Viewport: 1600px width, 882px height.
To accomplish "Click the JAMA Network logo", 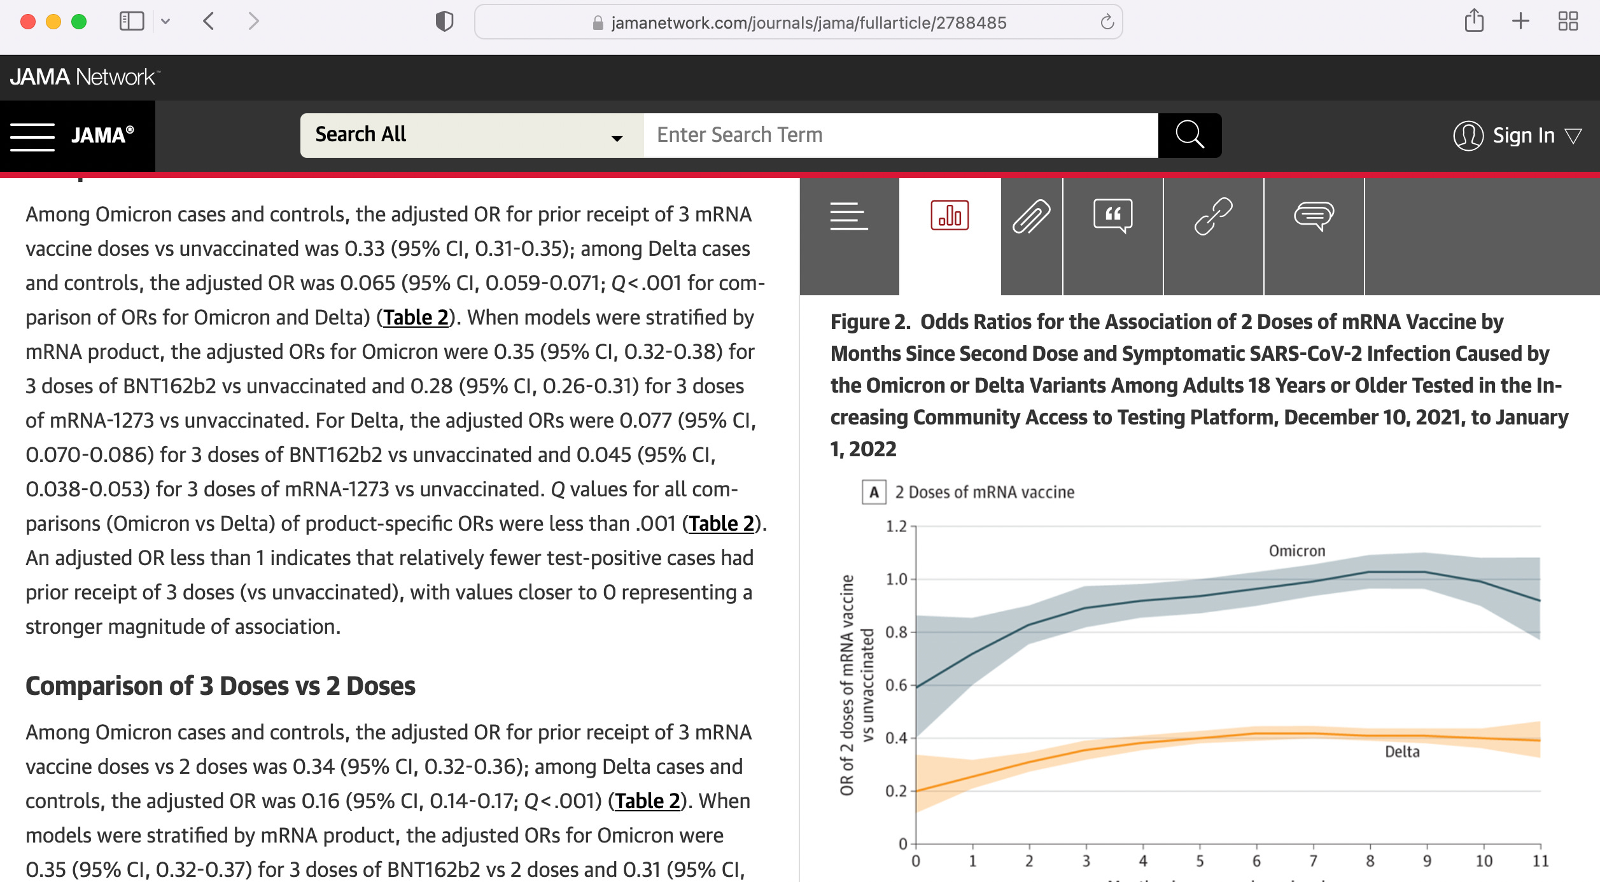I will 84,77.
